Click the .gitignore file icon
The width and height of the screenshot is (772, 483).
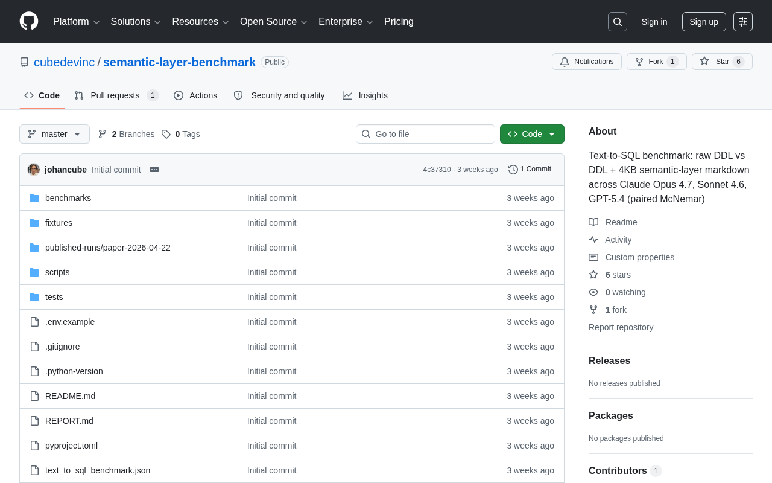pyautogui.click(x=34, y=347)
